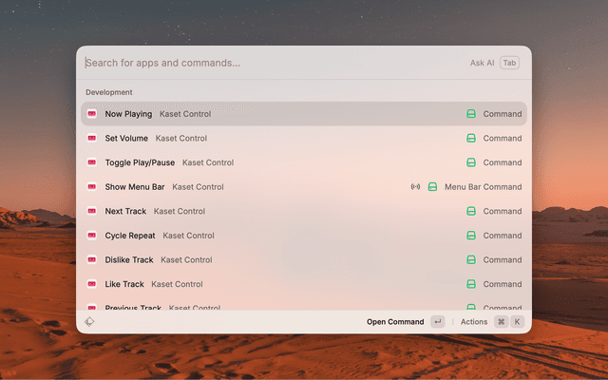Click the green command icon on Next Track row
The image size is (608, 380).
click(470, 212)
